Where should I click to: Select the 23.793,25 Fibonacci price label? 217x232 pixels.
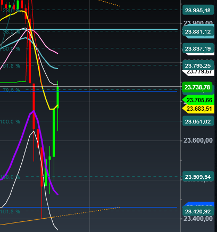[198, 65]
